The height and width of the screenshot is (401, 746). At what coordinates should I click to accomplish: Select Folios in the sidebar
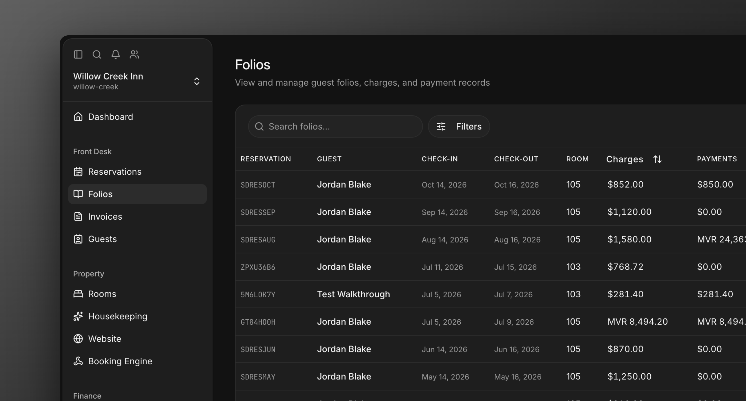point(137,194)
